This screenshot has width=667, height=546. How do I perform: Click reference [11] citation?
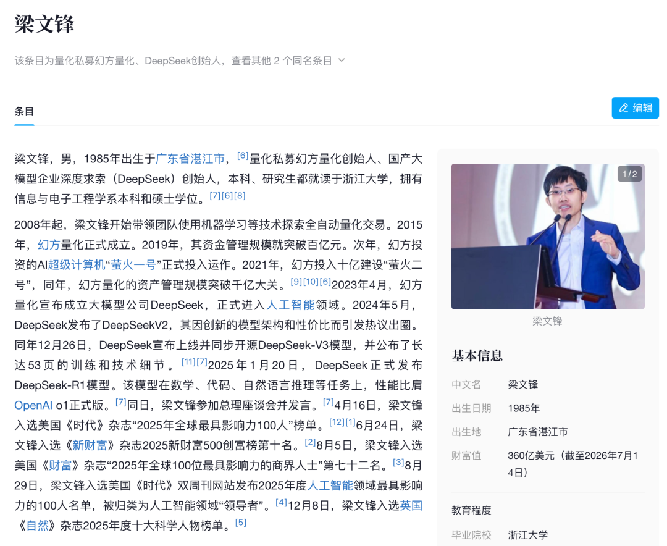click(x=188, y=362)
